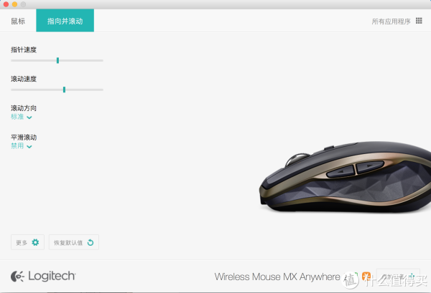Select the back thumb button on mouse image
The width and height of the screenshot is (431, 293).
[340, 172]
